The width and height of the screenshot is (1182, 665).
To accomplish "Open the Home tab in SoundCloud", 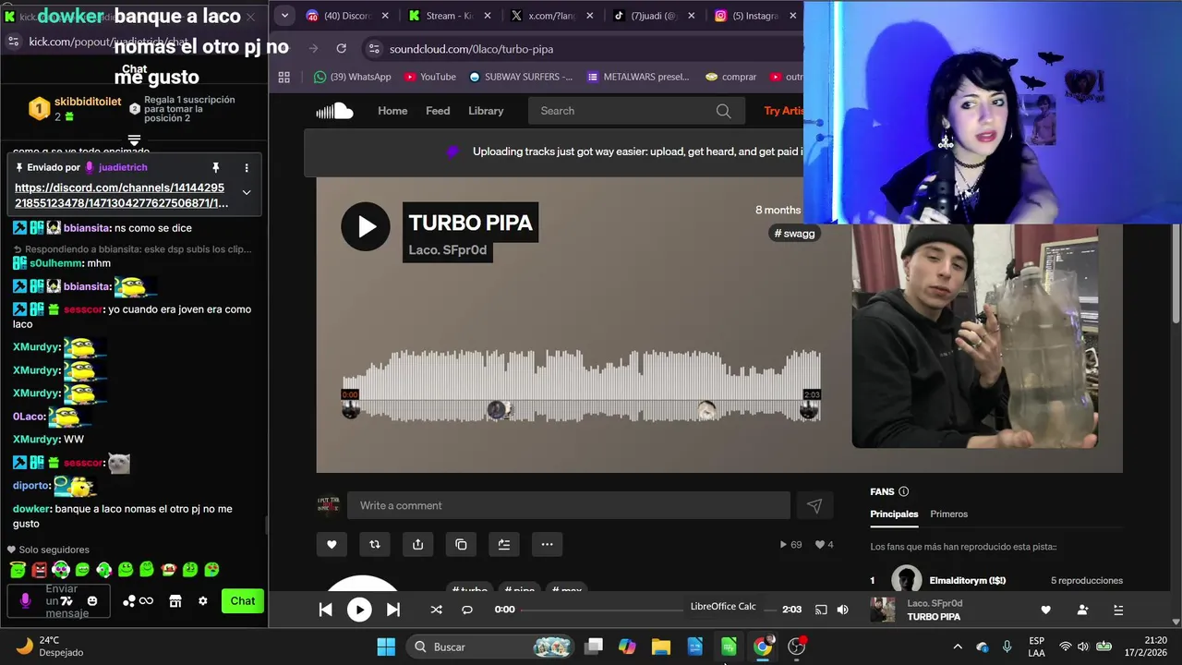I will [x=392, y=111].
